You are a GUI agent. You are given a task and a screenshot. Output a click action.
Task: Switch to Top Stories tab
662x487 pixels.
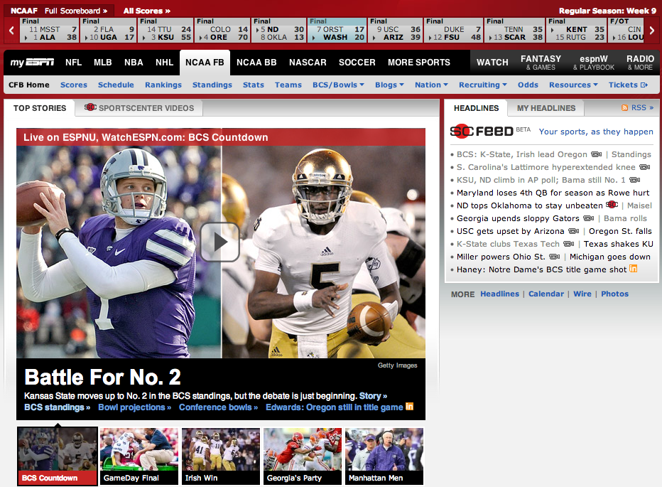coord(40,108)
